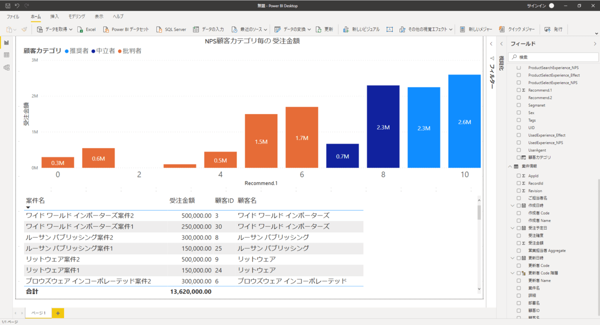Select the ページ 1 page tab
This screenshot has height=325, width=600.
point(38,313)
